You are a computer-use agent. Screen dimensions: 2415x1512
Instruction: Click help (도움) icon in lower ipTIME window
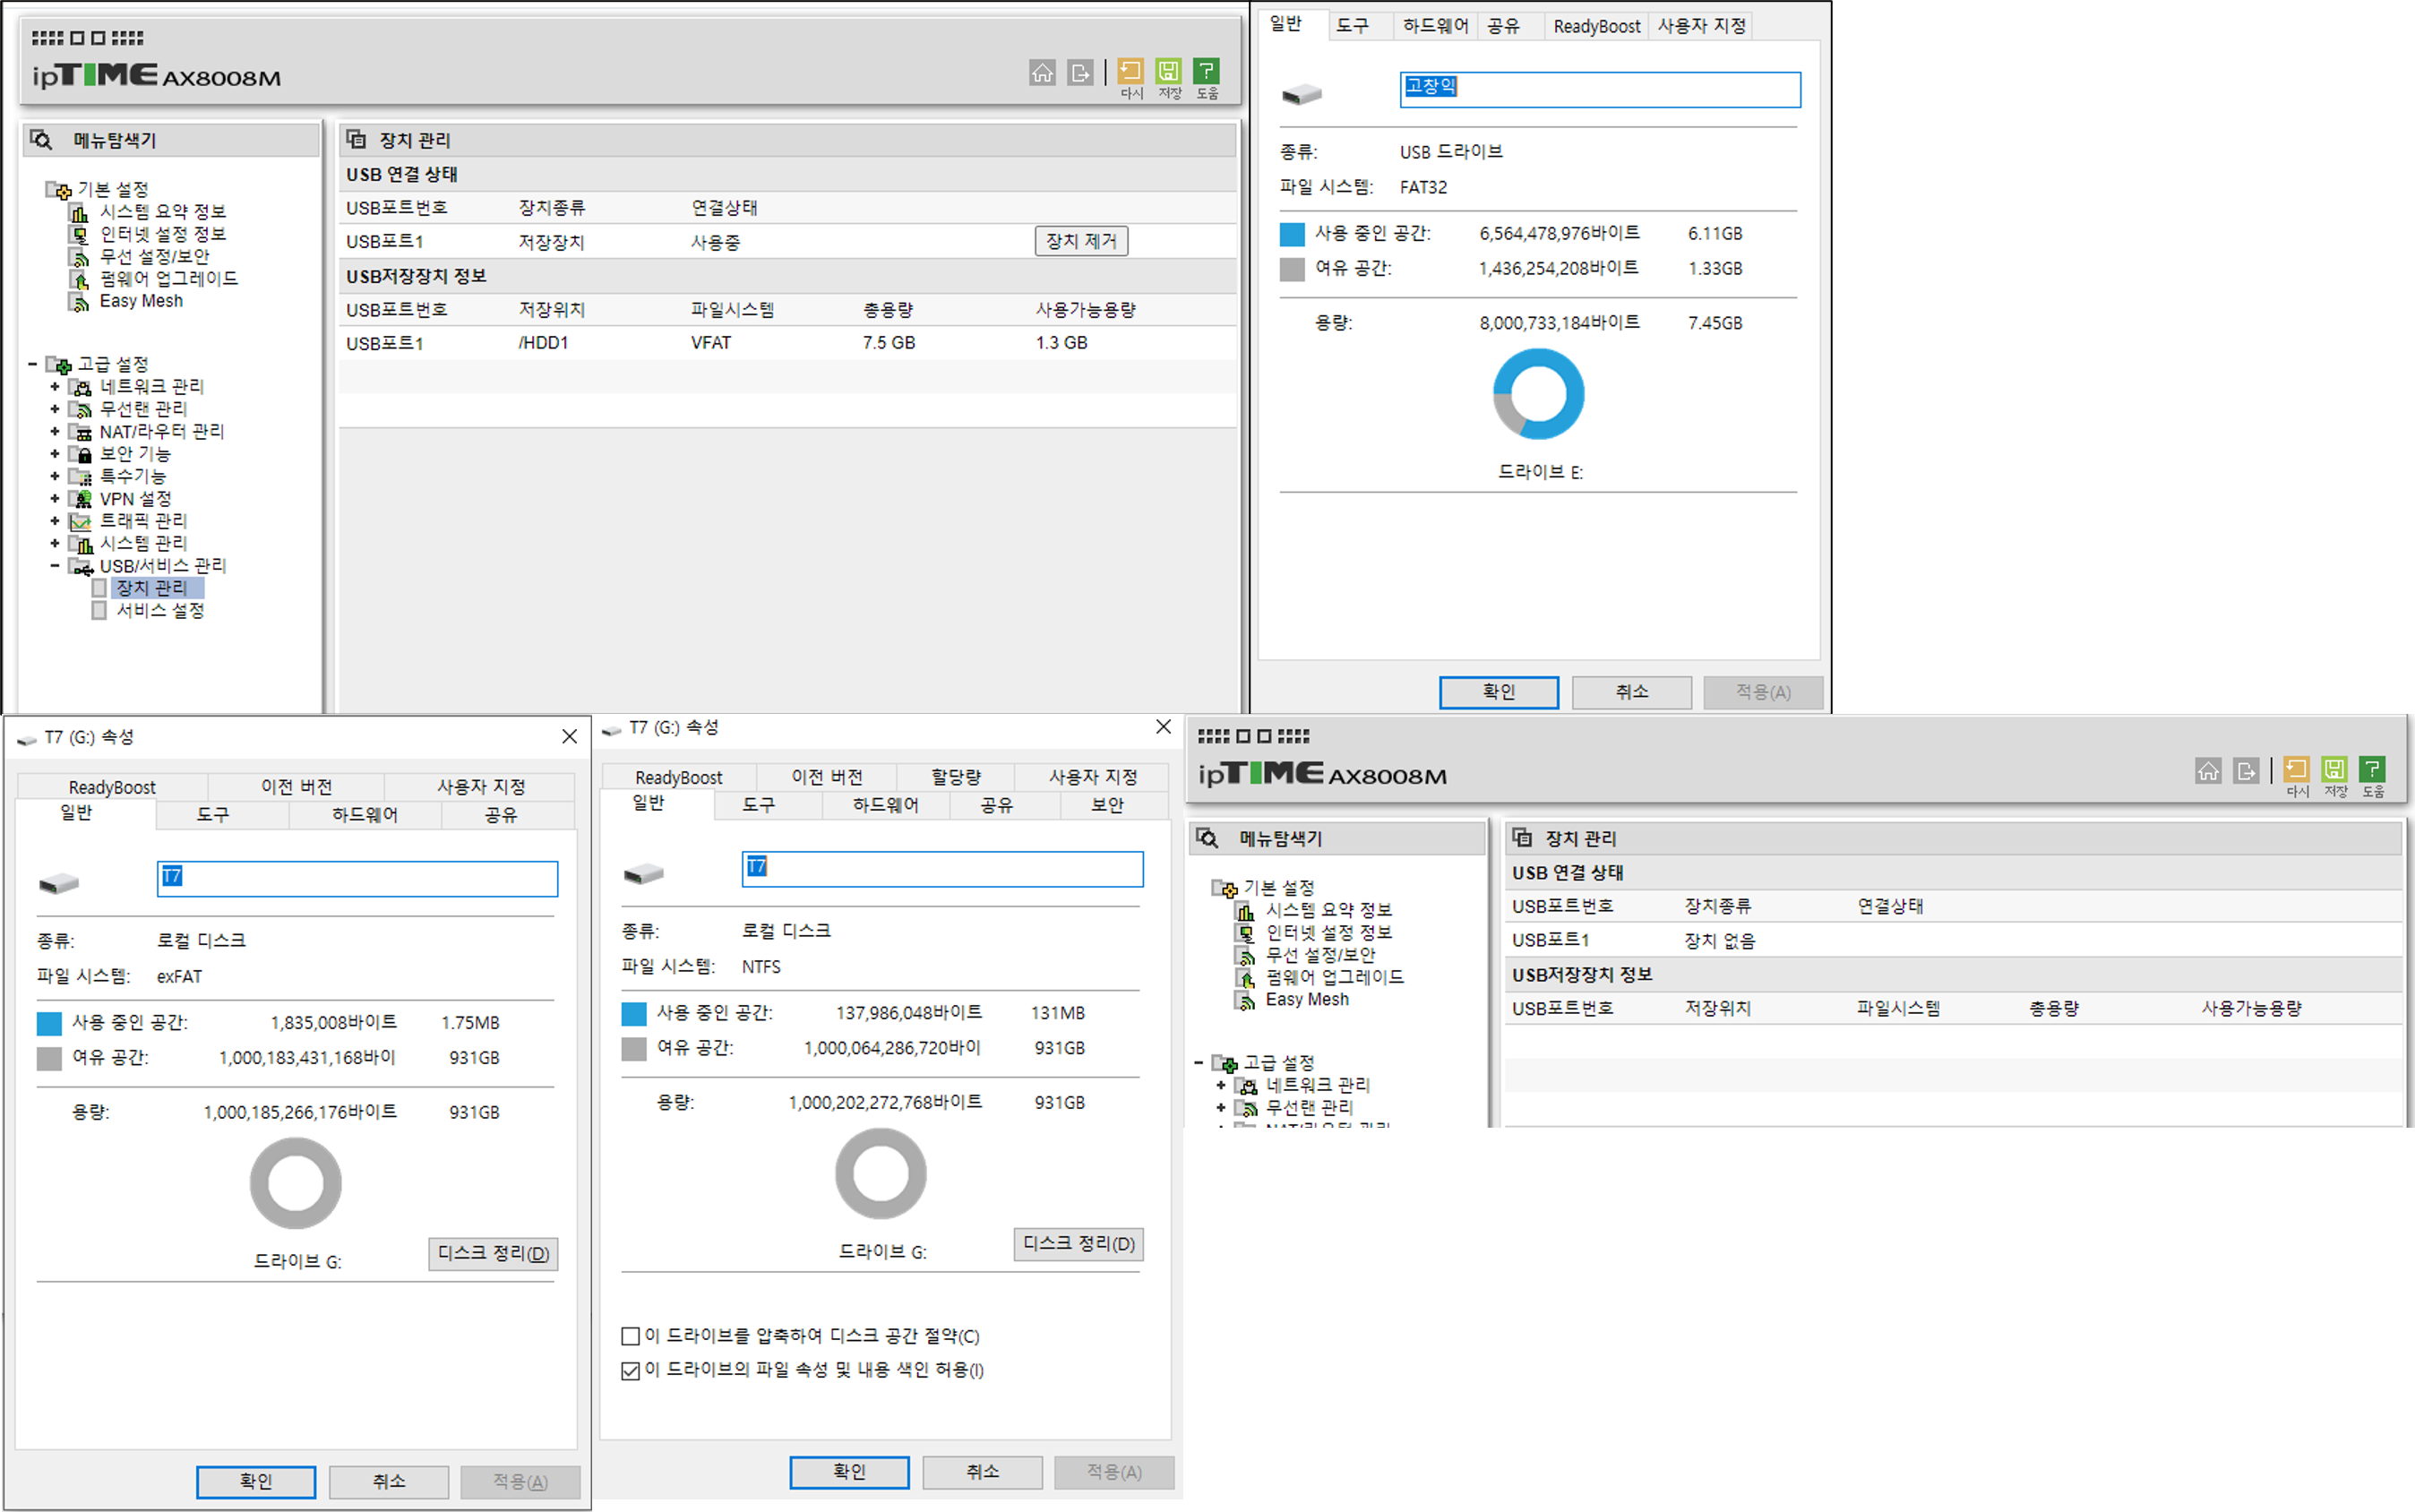tap(2372, 769)
